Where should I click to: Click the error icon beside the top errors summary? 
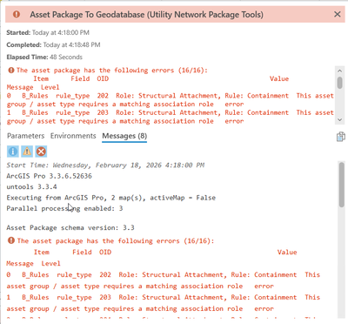11,71
